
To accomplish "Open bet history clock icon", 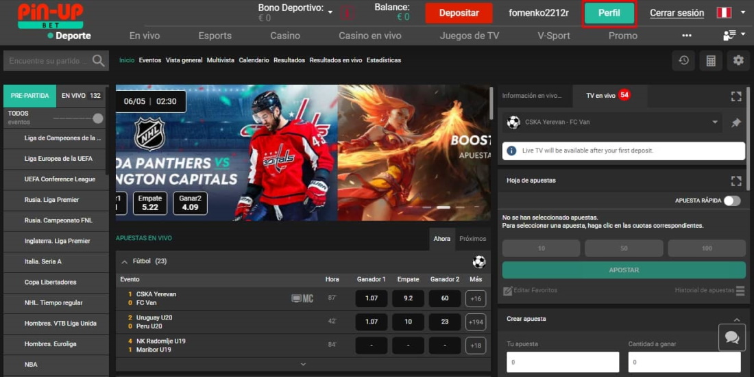I will coord(683,60).
